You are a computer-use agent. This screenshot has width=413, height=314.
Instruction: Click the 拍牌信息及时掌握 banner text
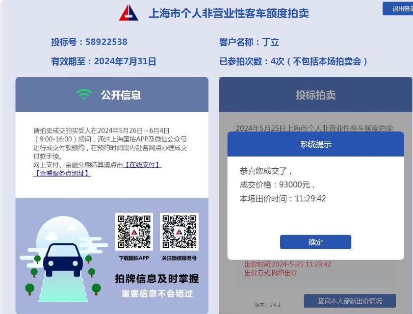(157, 279)
